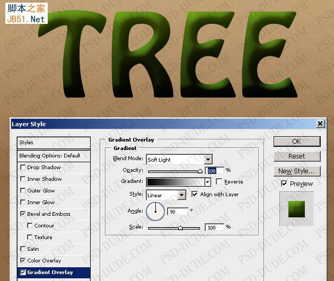The height and width of the screenshot is (281, 334).
Task: Select the Gradient Overlay row
Action: click(x=54, y=273)
